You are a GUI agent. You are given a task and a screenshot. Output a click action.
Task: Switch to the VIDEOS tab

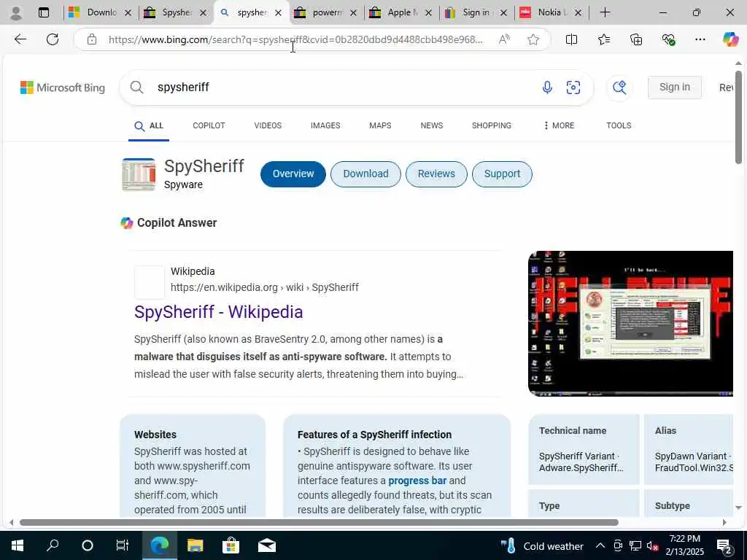tap(268, 125)
